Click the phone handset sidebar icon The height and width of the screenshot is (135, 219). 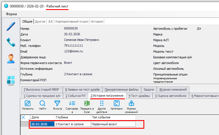pos(11,42)
